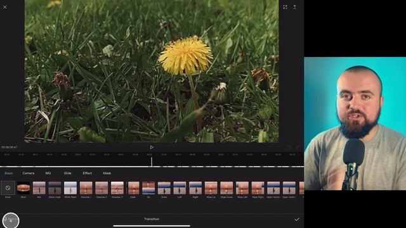This screenshot has width=406, height=228.
Task: Apply the Wipe Right transition
Action: tap(258, 188)
